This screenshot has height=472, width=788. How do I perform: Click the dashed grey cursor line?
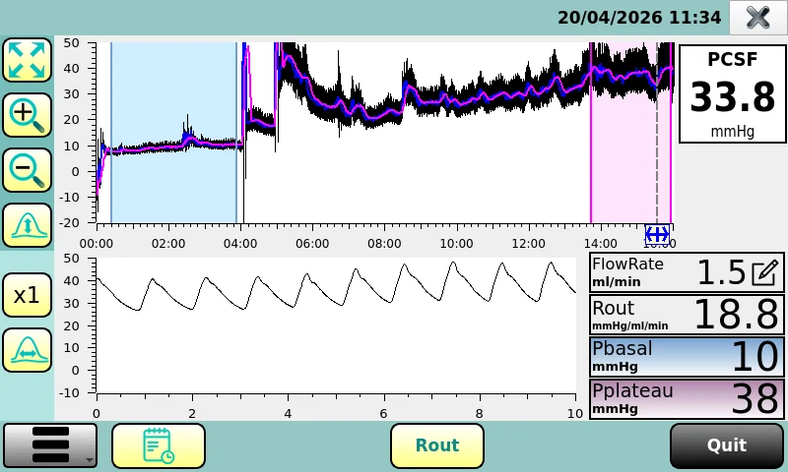pyautogui.click(x=657, y=133)
